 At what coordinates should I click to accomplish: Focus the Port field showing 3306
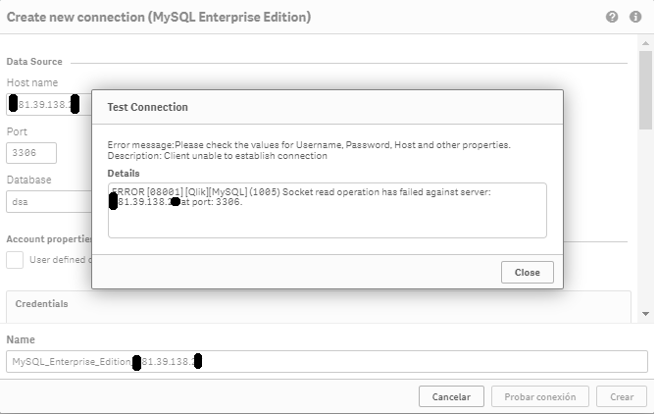click(31, 153)
